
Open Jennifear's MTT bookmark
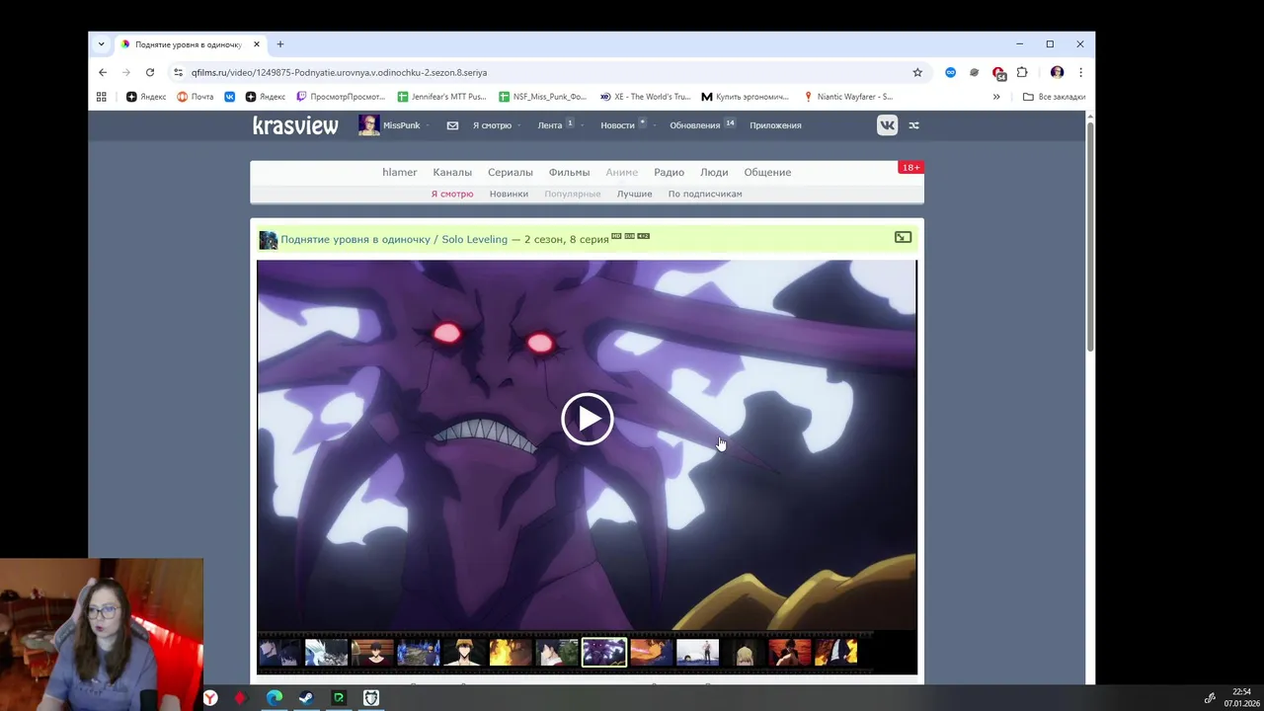[x=441, y=97]
